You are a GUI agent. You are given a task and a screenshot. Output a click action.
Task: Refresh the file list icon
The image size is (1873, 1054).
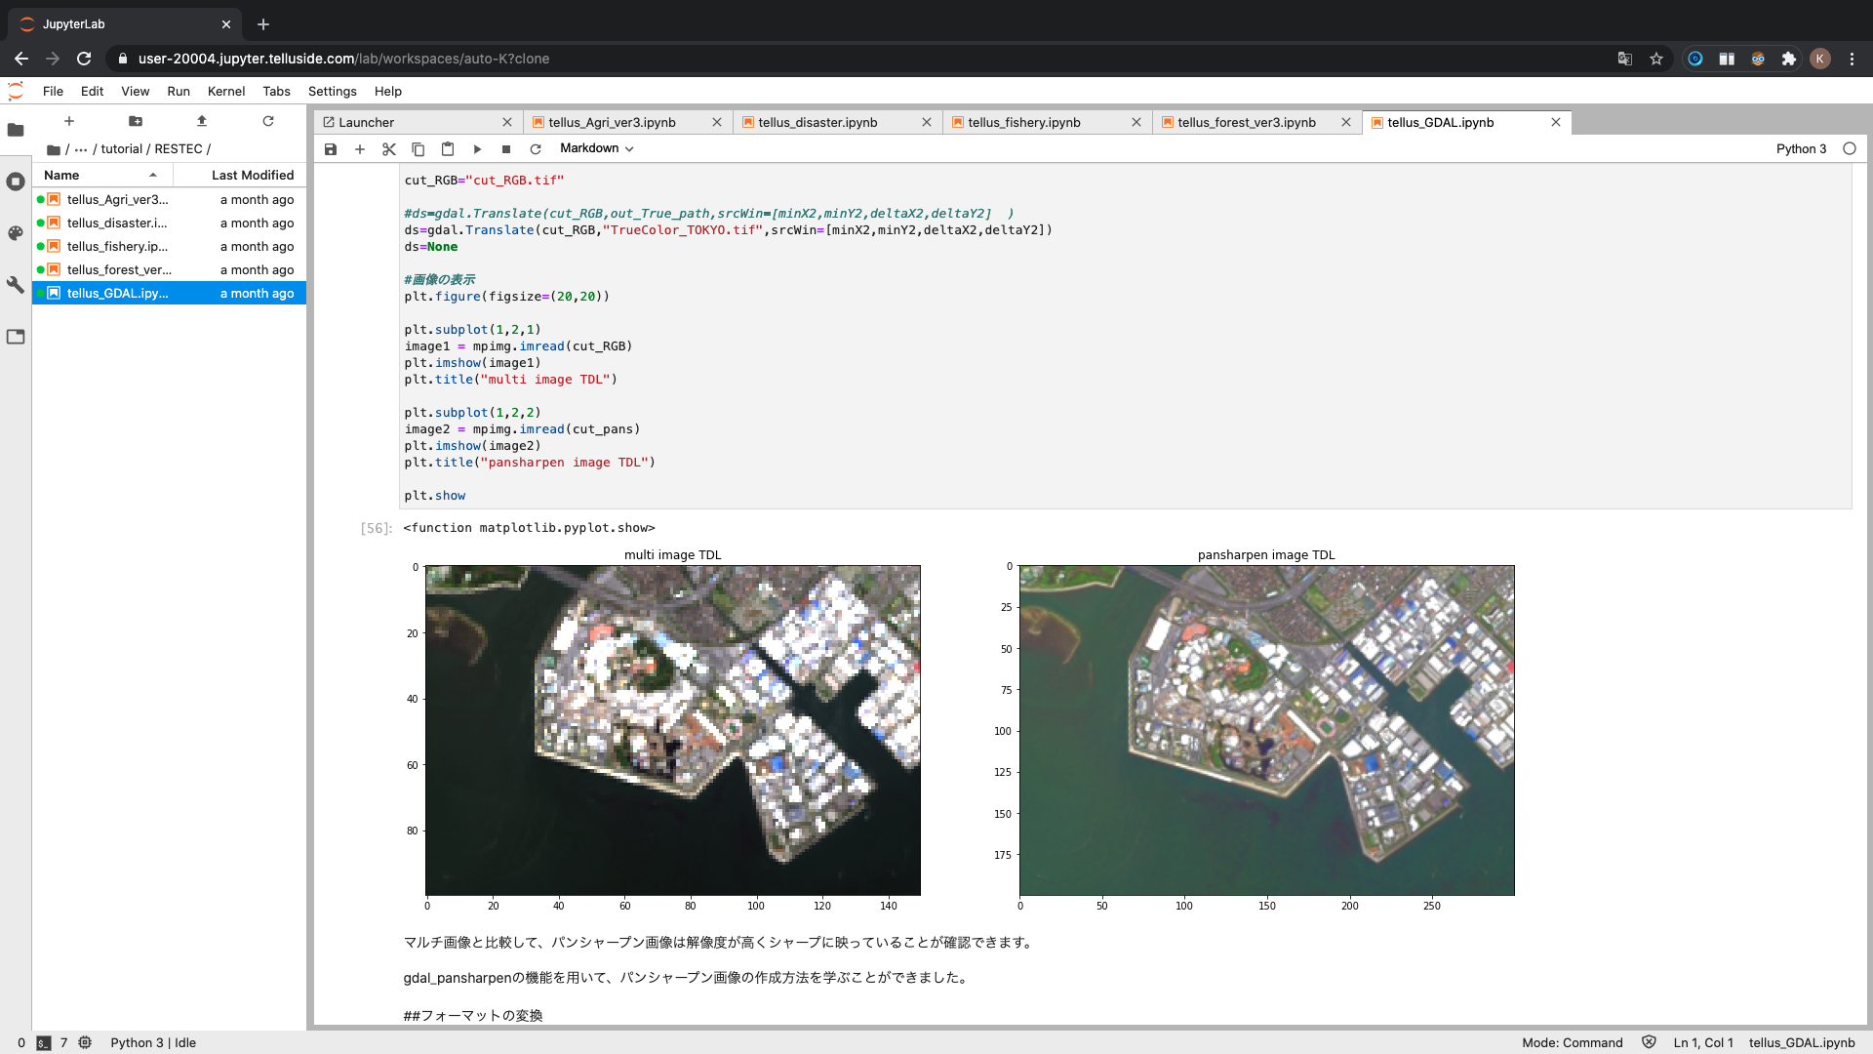pyautogui.click(x=268, y=121)
